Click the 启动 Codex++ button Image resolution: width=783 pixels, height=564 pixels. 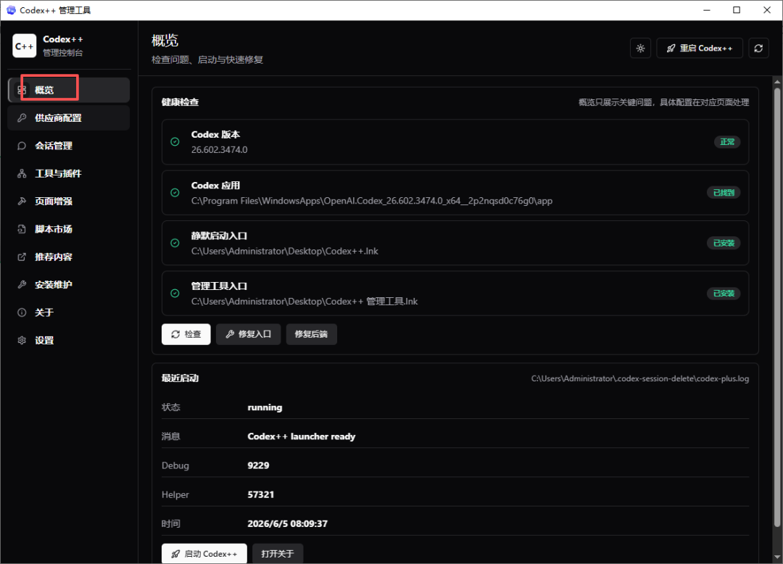[204, 554]
